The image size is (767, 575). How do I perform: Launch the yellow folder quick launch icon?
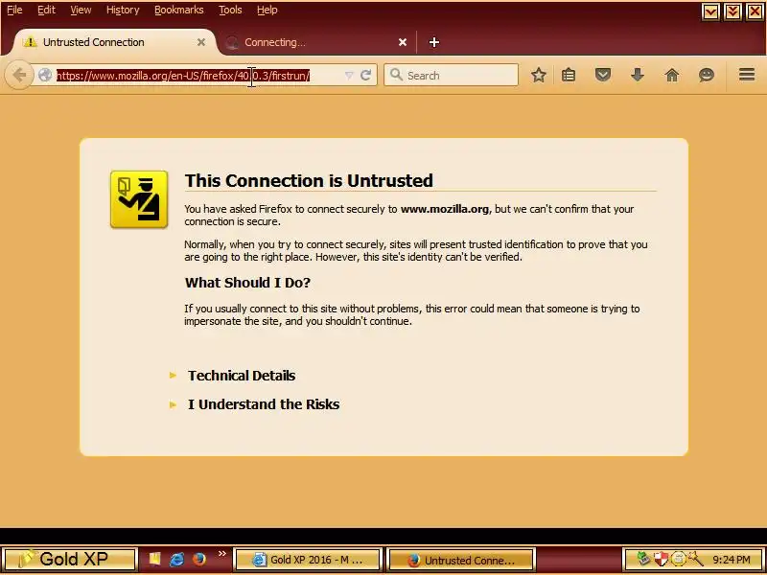tap(154, 559)
